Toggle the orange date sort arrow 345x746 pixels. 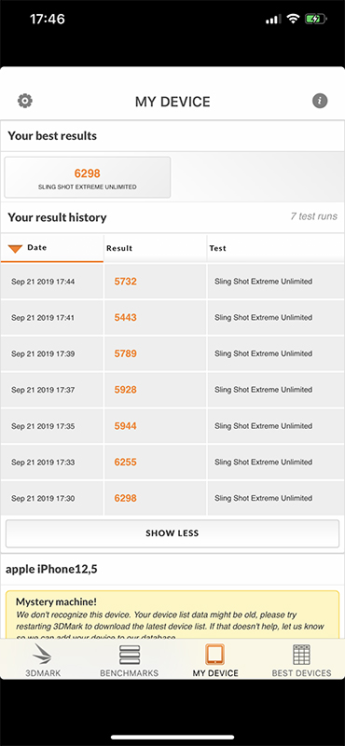point(15,248)
